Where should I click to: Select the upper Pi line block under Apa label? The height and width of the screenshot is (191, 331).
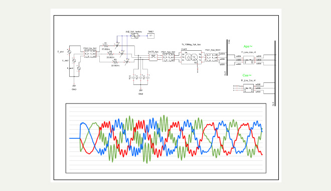pos(248,60)
